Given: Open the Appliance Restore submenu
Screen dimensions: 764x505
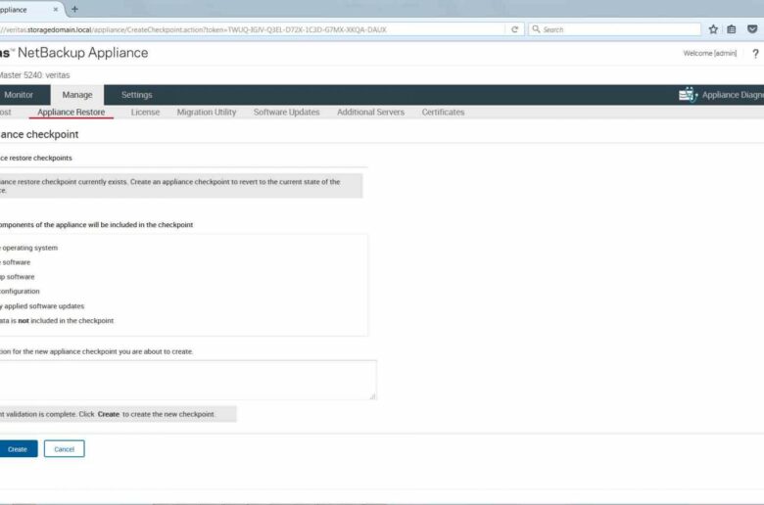Looking at the screenshot, I should point(72,112).
